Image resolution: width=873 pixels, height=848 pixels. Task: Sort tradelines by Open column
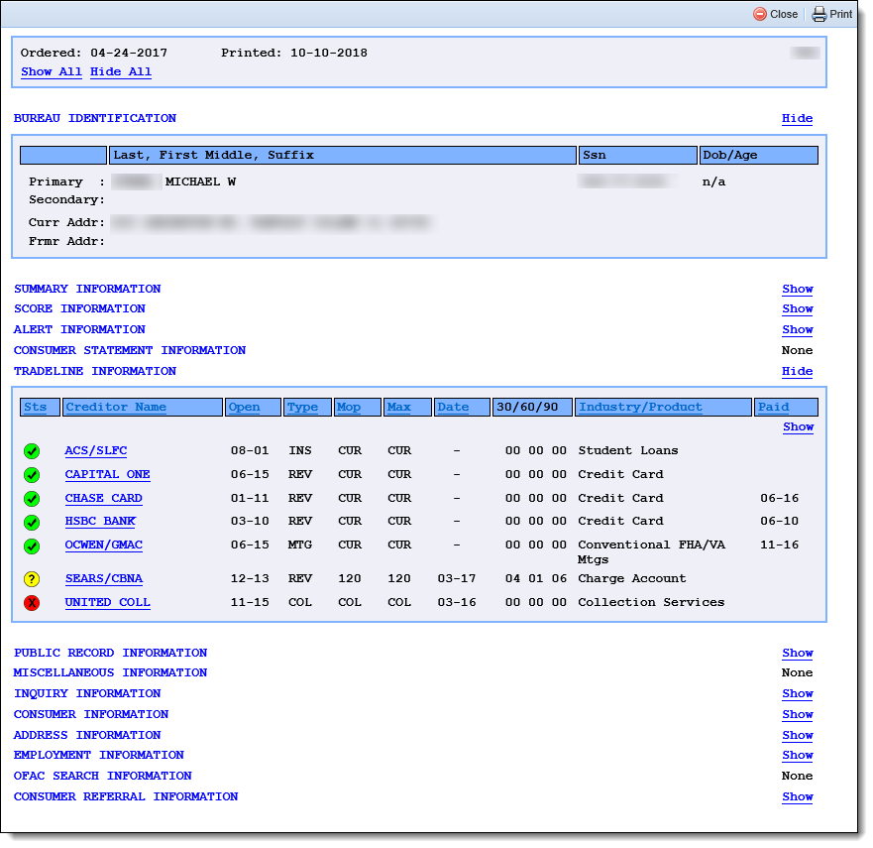pyautogui.click(x=244, y=407)
